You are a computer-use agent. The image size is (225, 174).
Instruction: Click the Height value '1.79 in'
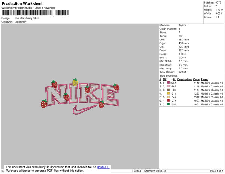click(219, 10)
